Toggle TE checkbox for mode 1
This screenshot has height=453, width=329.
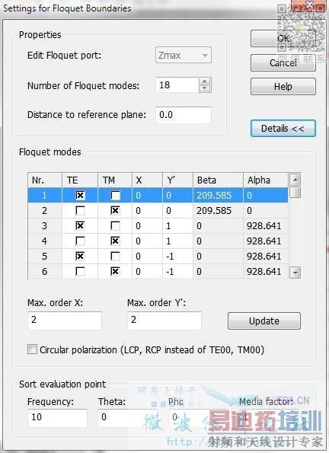(80, 196)
